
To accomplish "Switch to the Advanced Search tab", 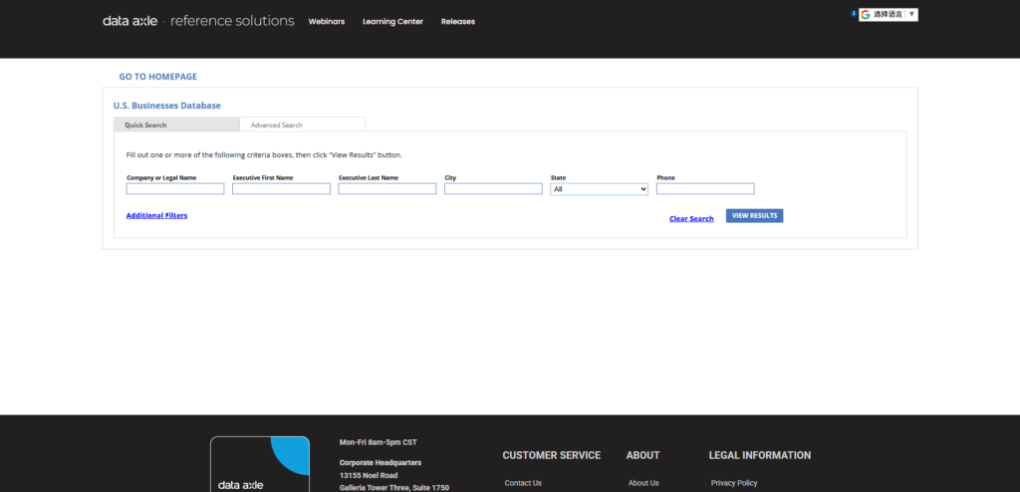I will click(x=277, y=125).
